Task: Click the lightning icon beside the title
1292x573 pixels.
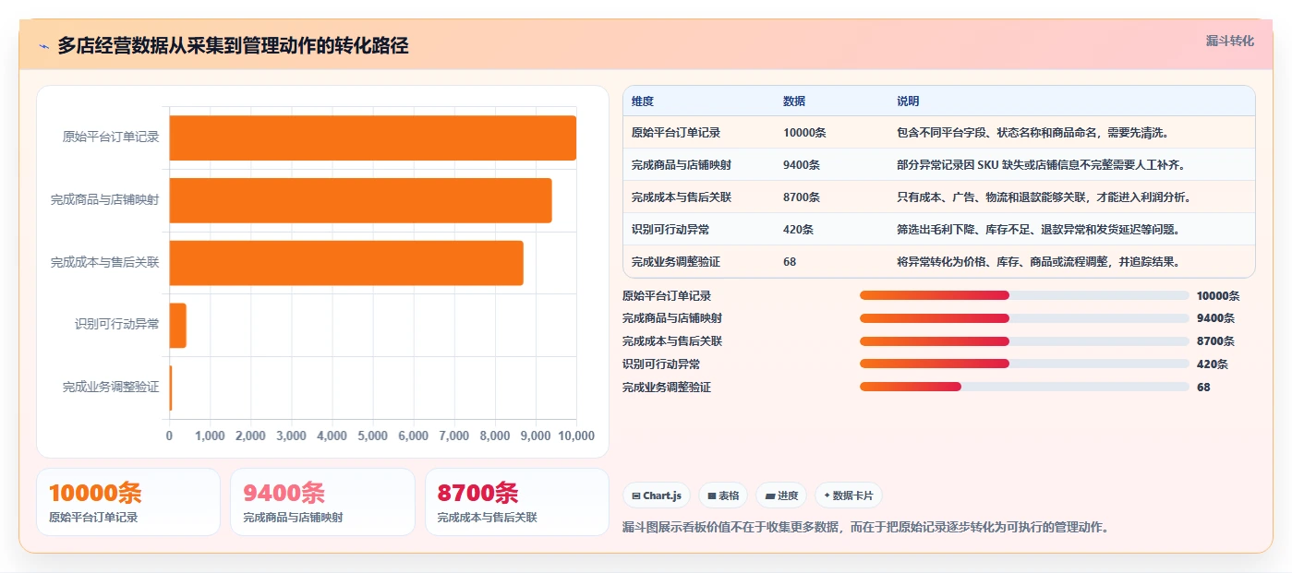Action: (43, 46)
